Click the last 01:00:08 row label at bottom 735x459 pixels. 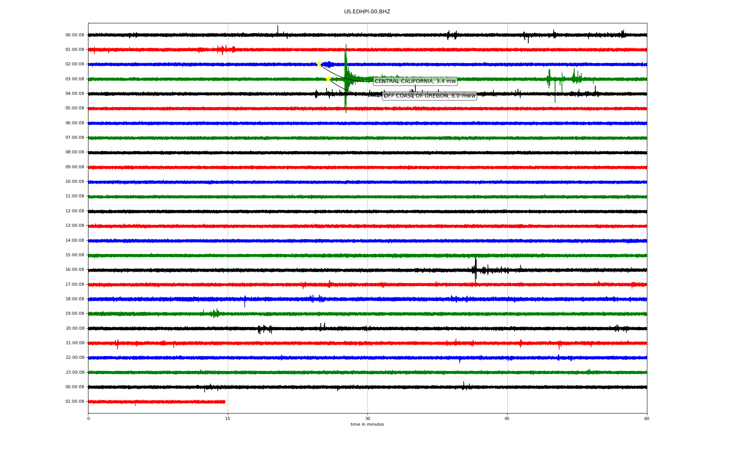coord(75,401)
